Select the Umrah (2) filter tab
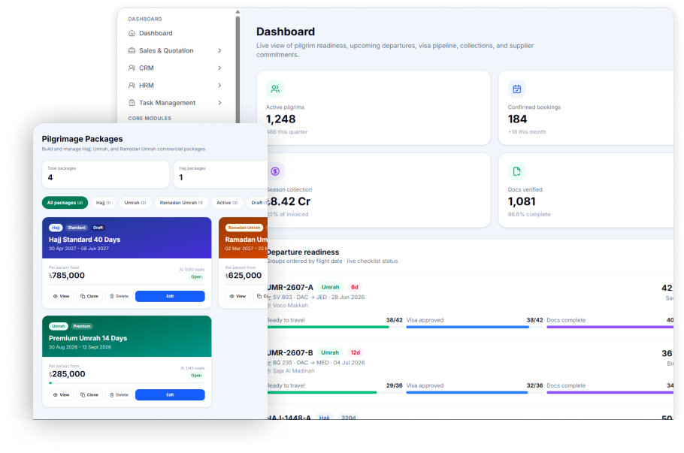This screenshot has width=684, height=453. point(135,203)
